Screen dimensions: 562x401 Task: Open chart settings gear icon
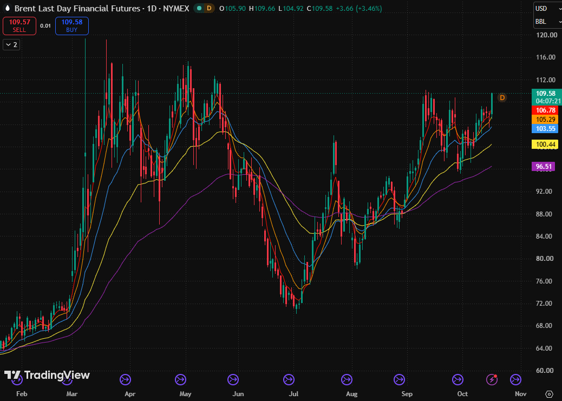coord(549,394)
